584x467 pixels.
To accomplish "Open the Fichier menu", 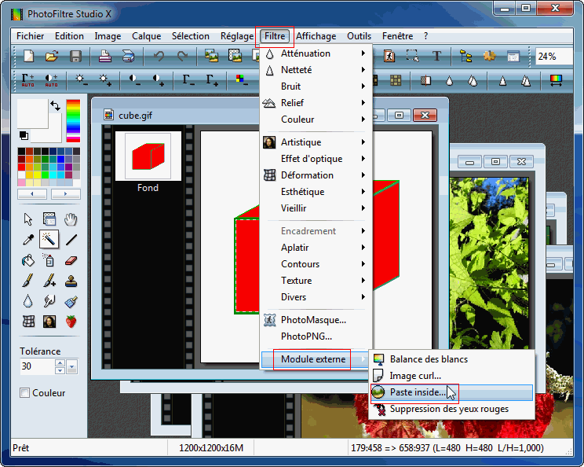I will pos(30,36).
